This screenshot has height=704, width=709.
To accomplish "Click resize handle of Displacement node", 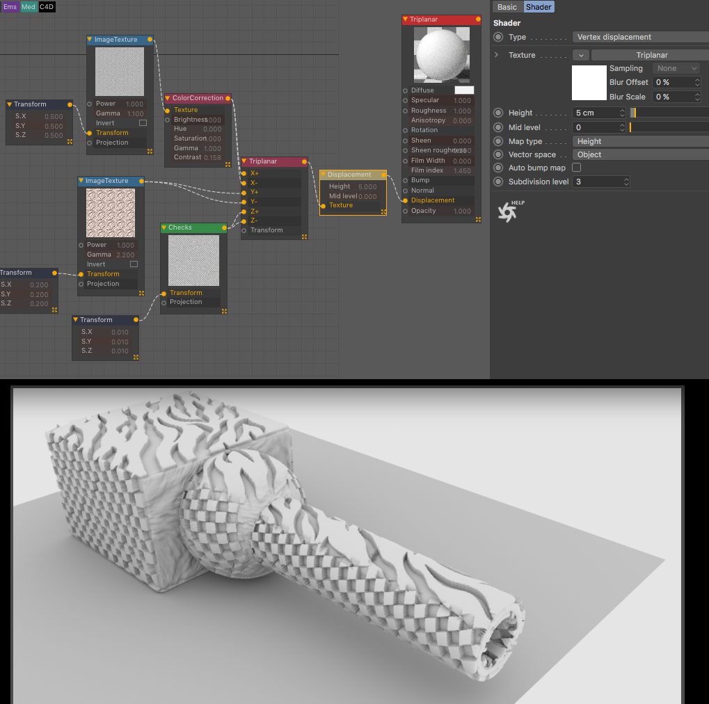I will point(383,211).
